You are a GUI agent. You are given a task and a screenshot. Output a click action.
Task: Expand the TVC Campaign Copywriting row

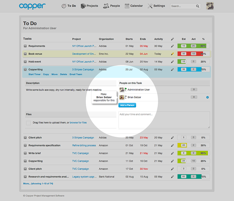(25, 161)
